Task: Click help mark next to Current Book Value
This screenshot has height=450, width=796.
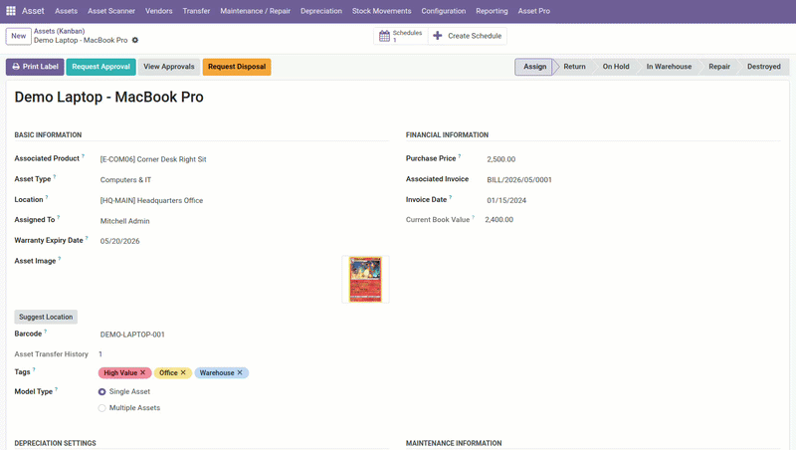Action: 474,217
